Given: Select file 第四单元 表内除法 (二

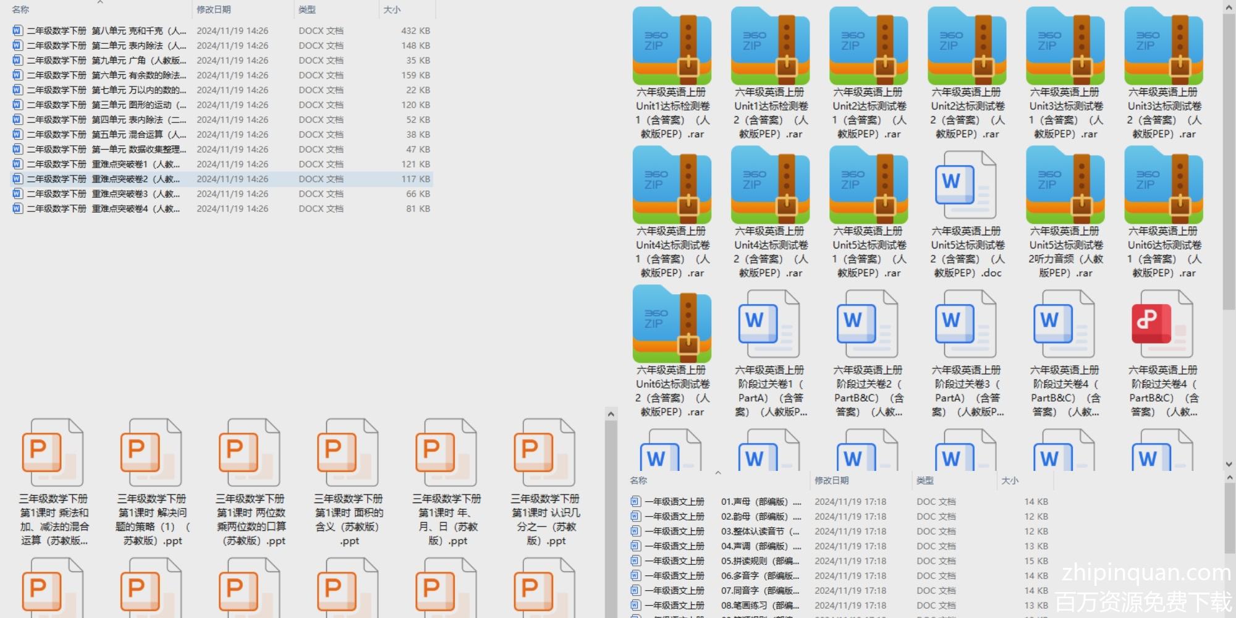Looking at the screenshot, I should click(x=222, y=119).
